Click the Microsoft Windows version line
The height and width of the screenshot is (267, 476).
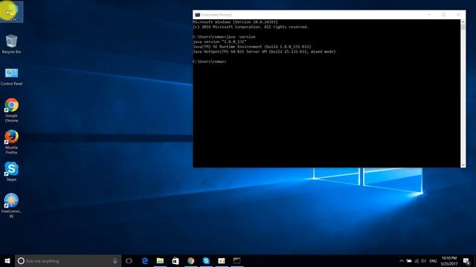[x=235, y=22]
